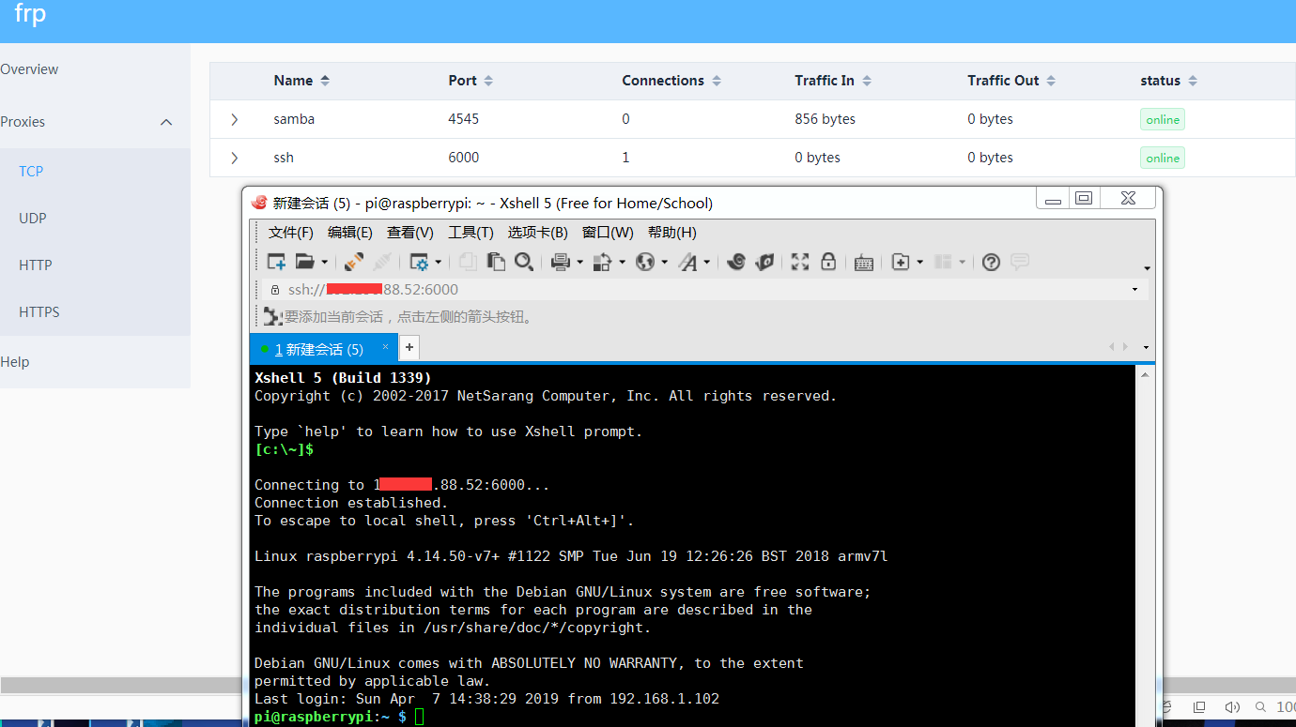Open the address bar history dropdown arrow

click(x=1135, y=290)
